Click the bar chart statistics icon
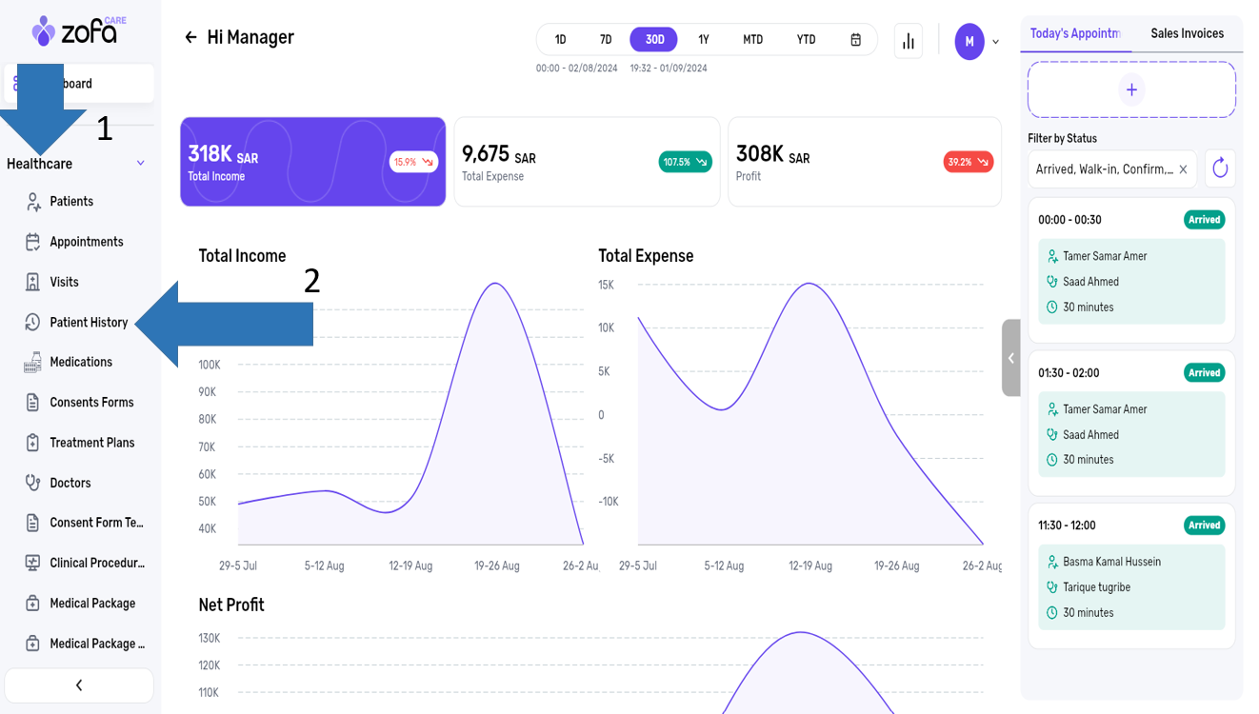 (909, 41)
